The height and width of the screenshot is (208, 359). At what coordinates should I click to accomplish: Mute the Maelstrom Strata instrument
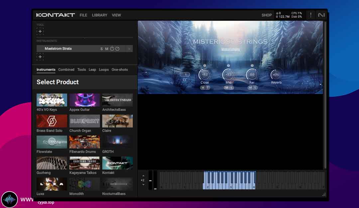pyautogui.click(x=106, y=49)
